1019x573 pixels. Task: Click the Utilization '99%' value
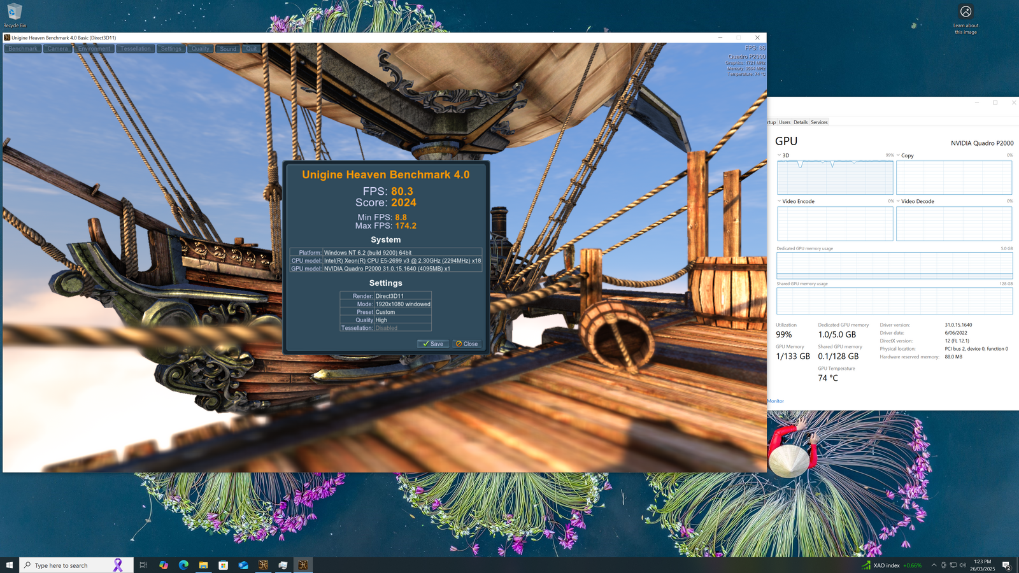pyautogui.click(x=784, y=335)
